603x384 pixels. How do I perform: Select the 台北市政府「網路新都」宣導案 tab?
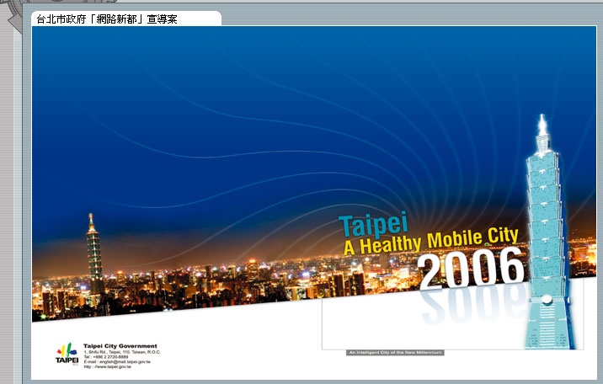[x=124, y=19]
